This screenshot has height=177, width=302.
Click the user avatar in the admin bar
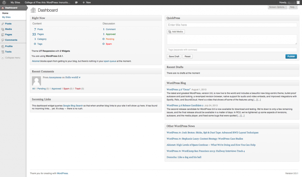[x=298, y=2]
